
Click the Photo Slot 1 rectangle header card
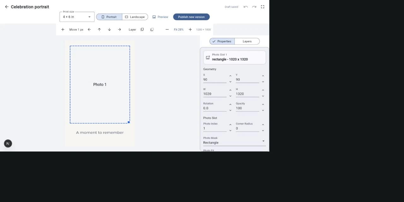coord(235,57)
